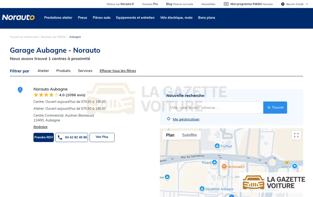Click the Itinéraire link
The width and height of the screenshot is (313, 197).
(40, 127)
